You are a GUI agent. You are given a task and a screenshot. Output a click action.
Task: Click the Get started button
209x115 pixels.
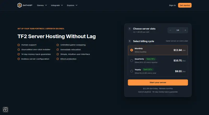point(185,5)
